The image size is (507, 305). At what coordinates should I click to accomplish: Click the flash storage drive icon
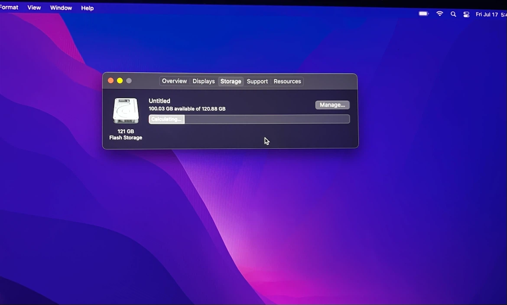(x=126, y=111)
